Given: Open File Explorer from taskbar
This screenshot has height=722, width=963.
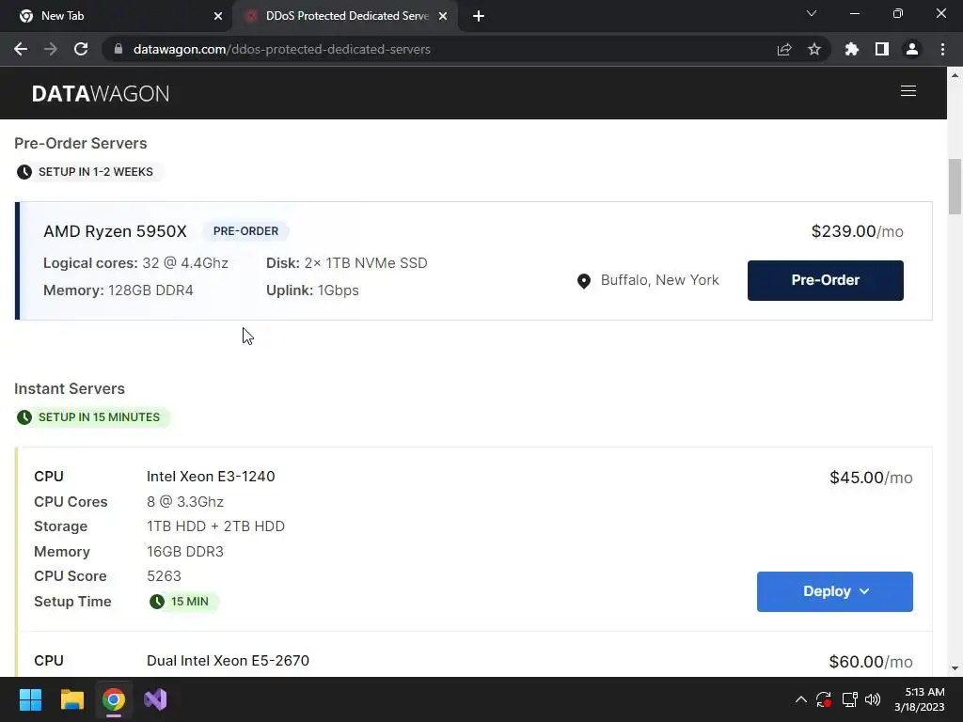Looking at the screenshot, I should coord(71,699).
